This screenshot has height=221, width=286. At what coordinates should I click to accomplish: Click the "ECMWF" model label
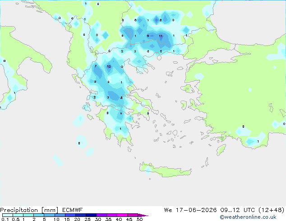click(x=72, y=210)
